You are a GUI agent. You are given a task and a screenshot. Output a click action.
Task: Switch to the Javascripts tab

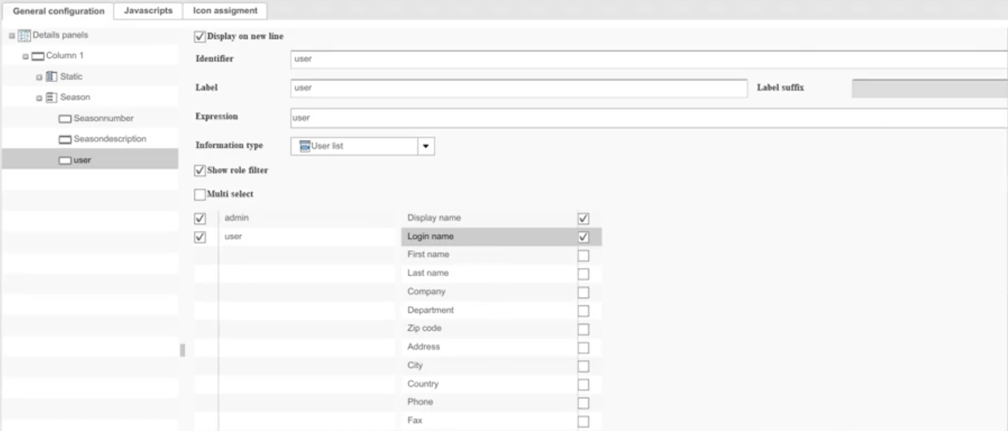coord(148,10)
